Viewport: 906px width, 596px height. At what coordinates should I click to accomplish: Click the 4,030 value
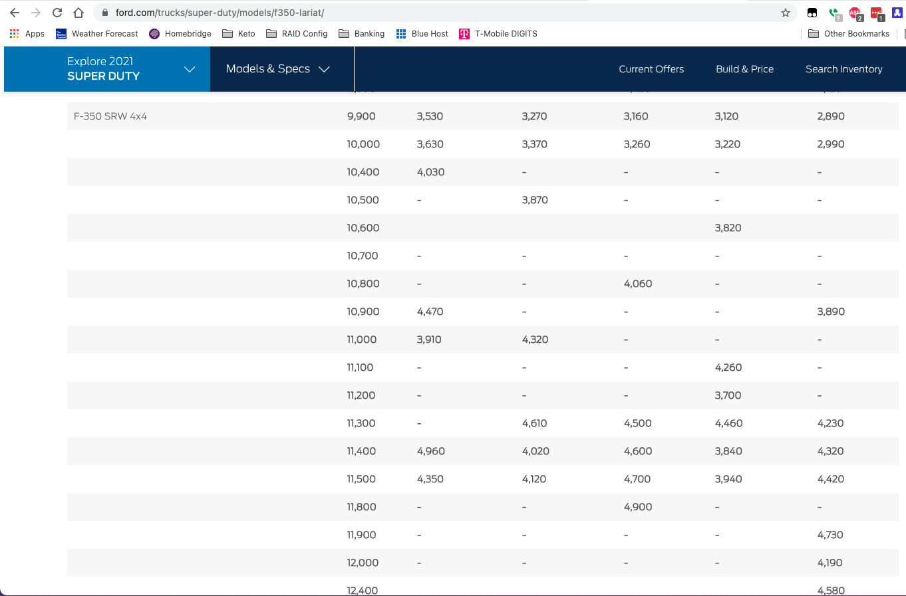click(430, 172)
